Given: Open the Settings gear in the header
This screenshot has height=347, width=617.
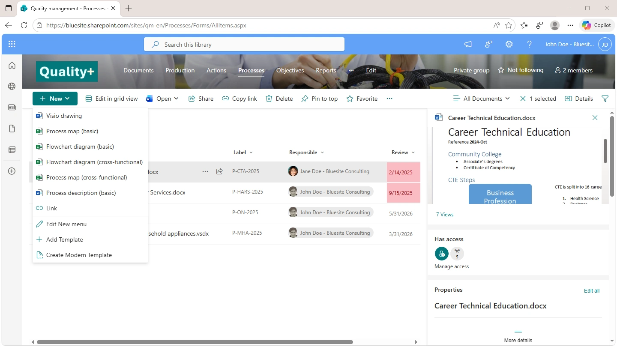Looking at the screenshot, I should pyautogui.click(x=509, y=44).
